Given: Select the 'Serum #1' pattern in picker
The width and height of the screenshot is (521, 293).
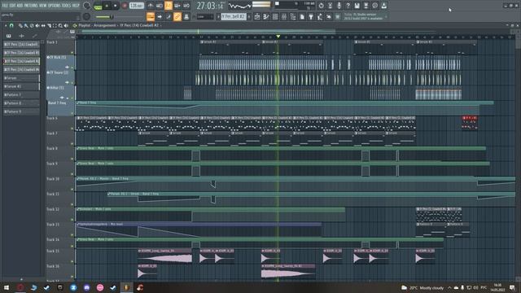Looking at the screenshot, I should click(x=21, y=86).
